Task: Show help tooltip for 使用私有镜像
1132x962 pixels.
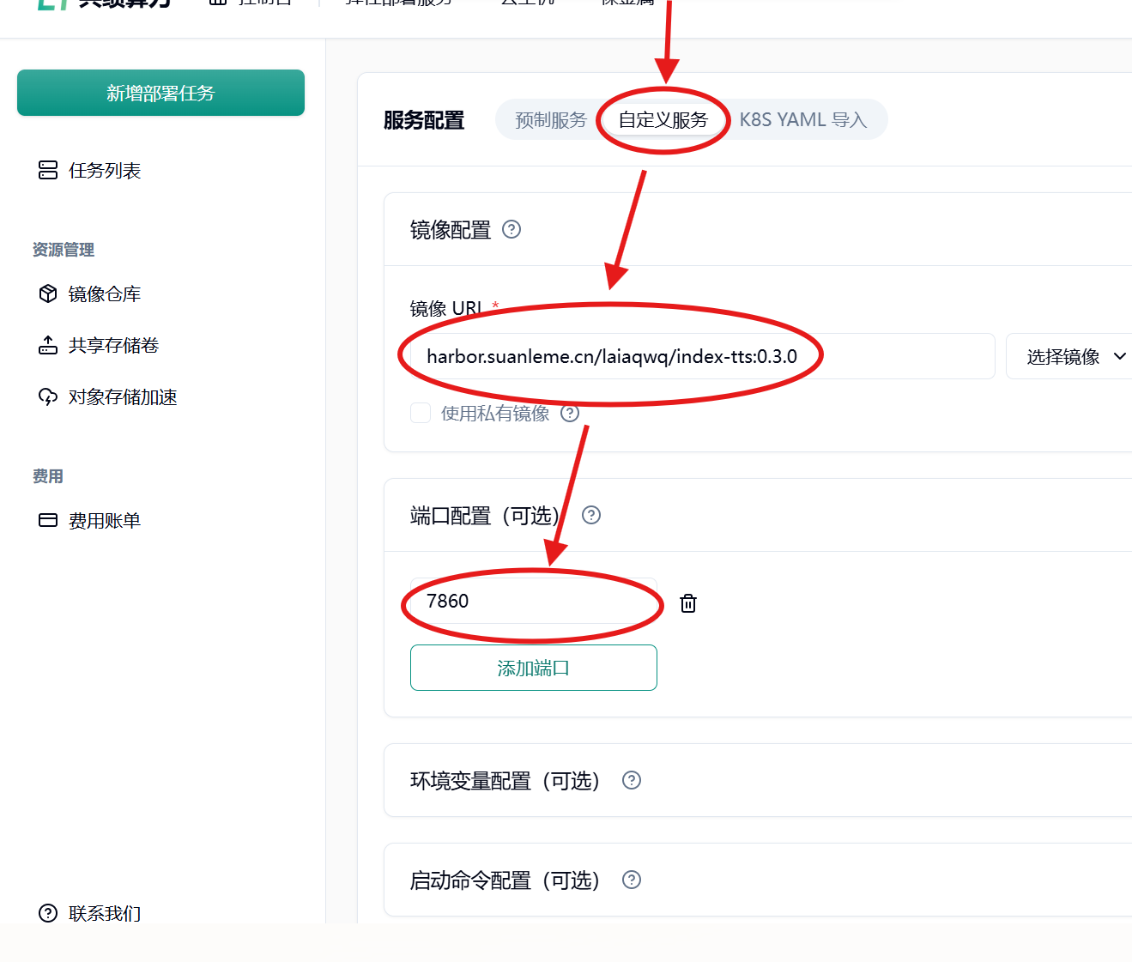Action: click(x=570, y=413)
